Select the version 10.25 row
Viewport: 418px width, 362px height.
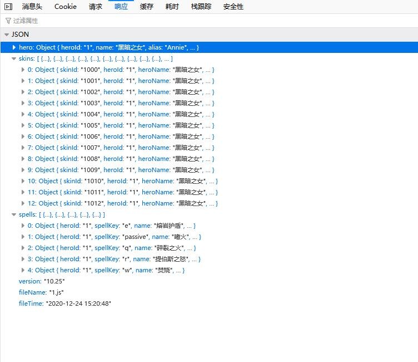coord(42,281)
